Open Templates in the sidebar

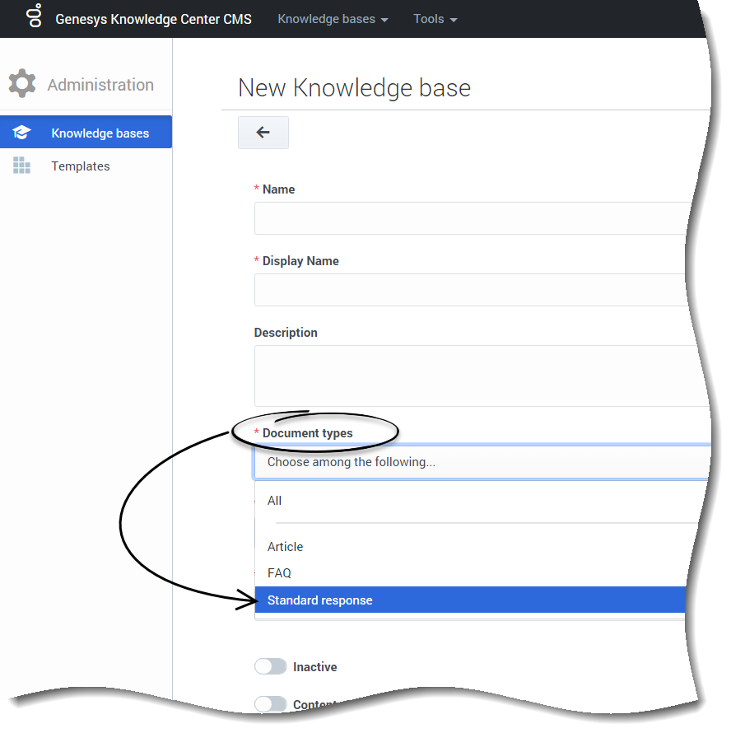click(81, 166)
